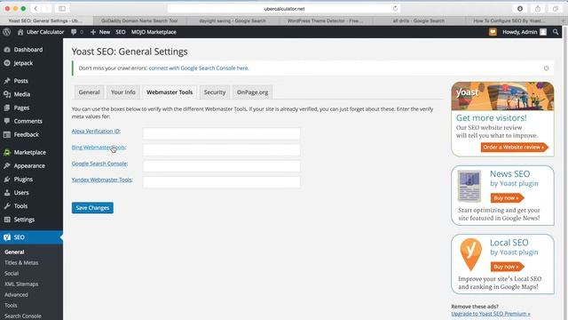The width and height of the screenshot is (568, 320).
Task: Dismiss the crawl errors notice
Action: point(546,68)
